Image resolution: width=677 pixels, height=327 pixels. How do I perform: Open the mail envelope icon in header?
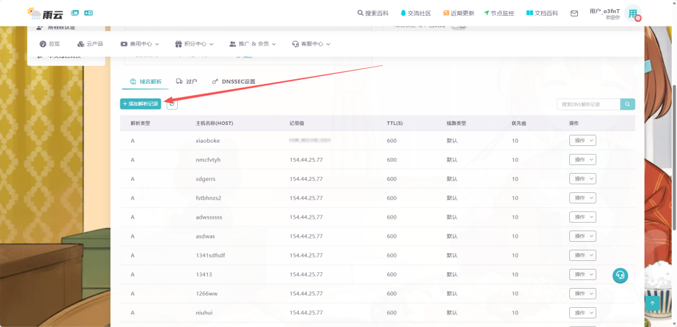[574, 13]
